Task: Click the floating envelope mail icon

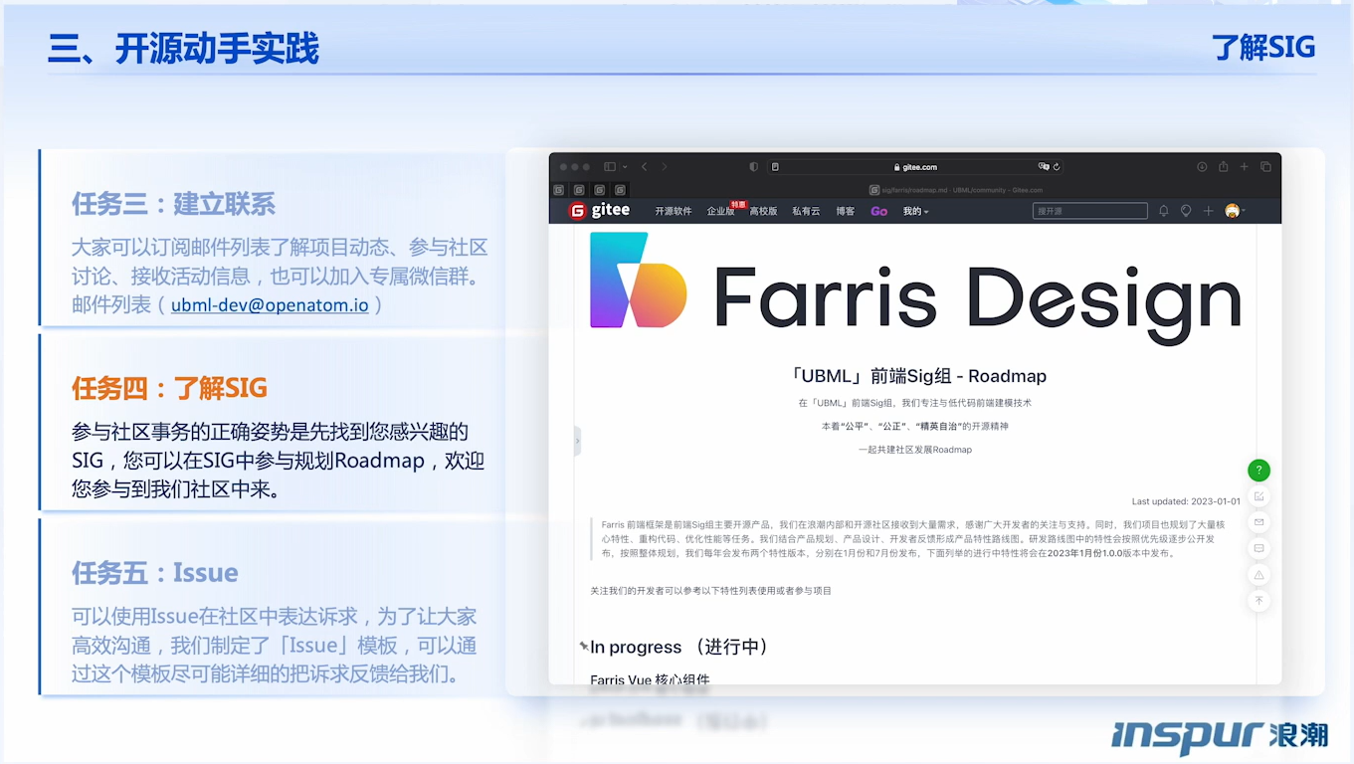Action: [x=1258, y=522]
